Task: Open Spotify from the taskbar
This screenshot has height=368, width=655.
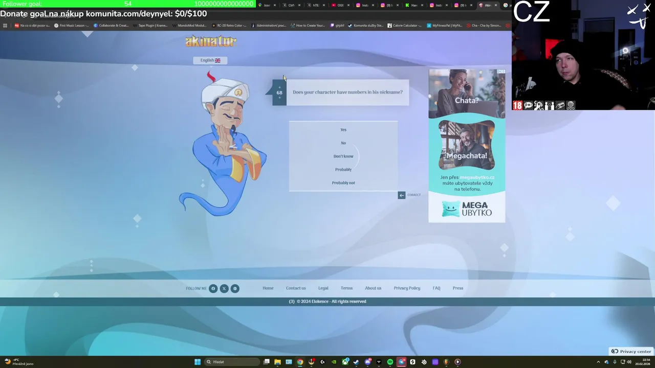Action: tap(390, 362)
